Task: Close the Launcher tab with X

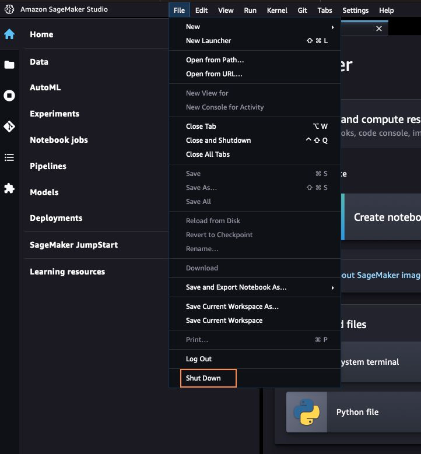Action: [378, 29]
